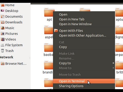
Task: Select Open With Files menu entry
Action: (x=84, y=31)
